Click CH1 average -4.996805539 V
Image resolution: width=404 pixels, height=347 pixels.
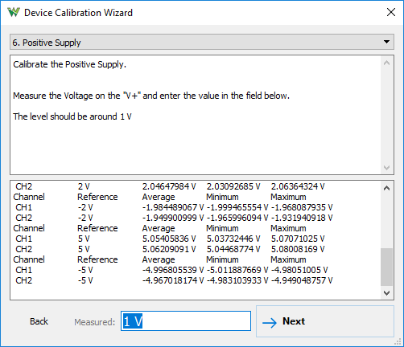tap(173, 270)
